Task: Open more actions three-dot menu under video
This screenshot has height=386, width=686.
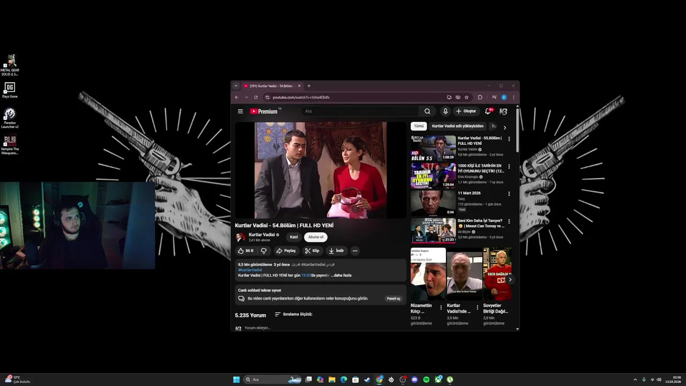Action: tap(355, 251)
